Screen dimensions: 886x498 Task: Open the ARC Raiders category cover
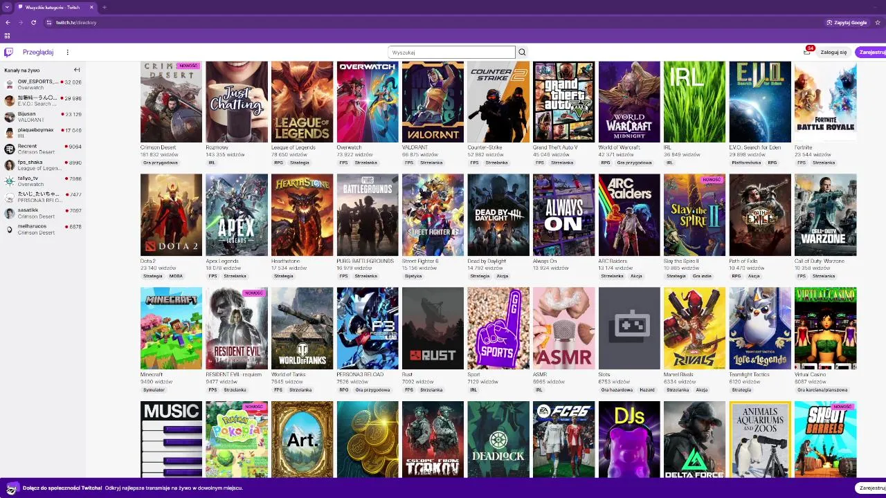coord(629,215)
